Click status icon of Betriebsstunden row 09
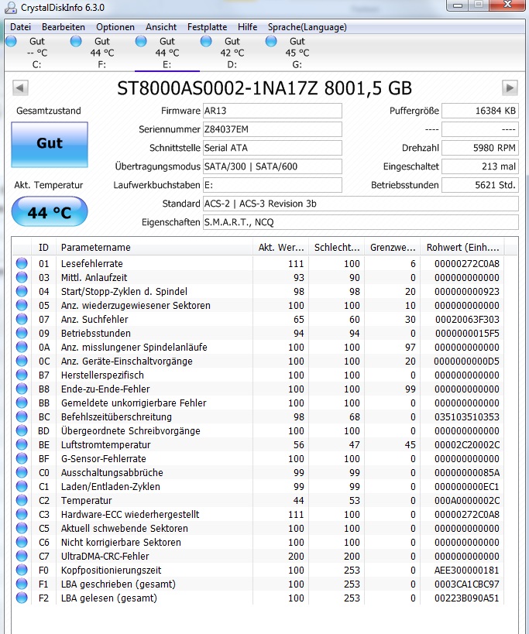 coord(22,333)
